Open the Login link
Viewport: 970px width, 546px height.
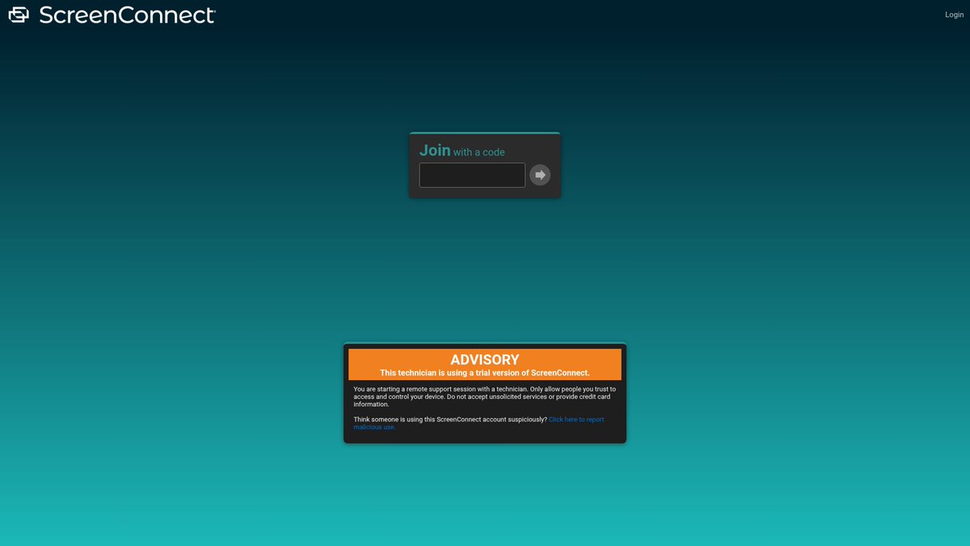954,15
